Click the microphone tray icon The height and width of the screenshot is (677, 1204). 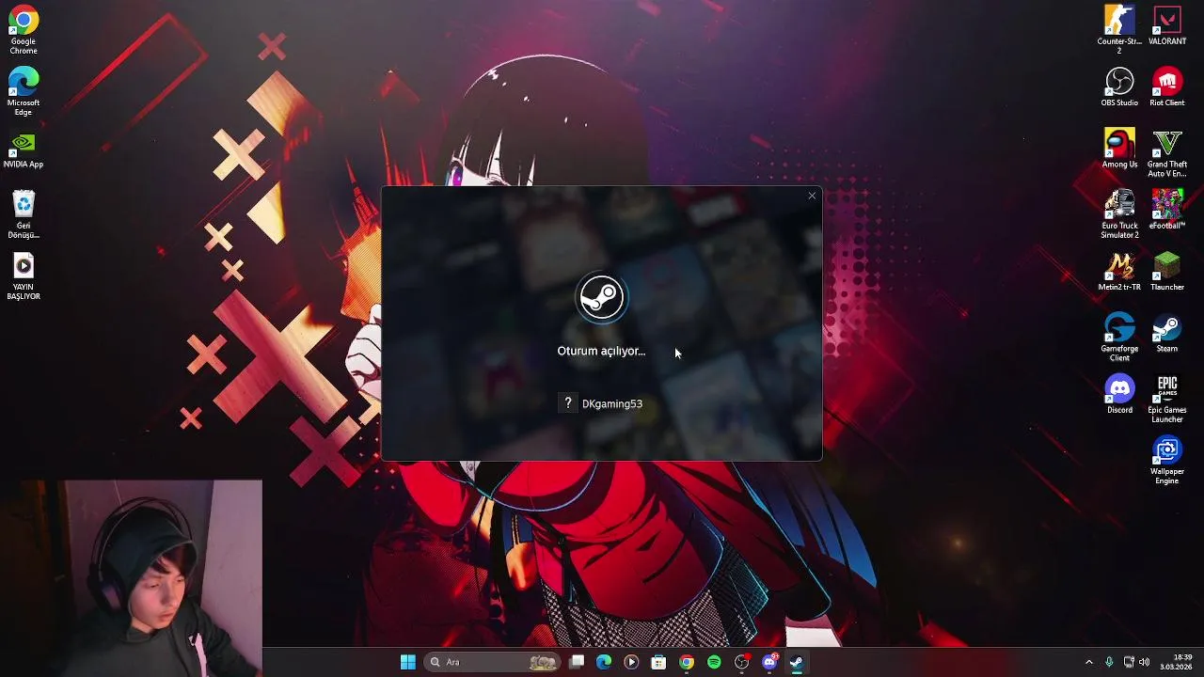point(1109,662)
